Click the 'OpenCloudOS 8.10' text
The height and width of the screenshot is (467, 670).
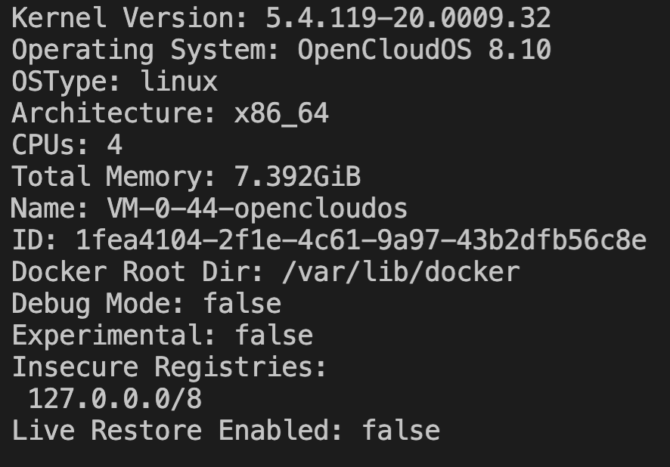coord(424,50)
